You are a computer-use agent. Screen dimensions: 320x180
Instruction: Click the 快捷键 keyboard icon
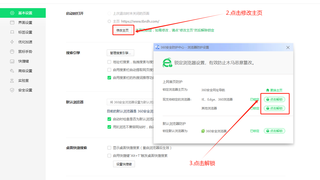click(x=12, y=61)
